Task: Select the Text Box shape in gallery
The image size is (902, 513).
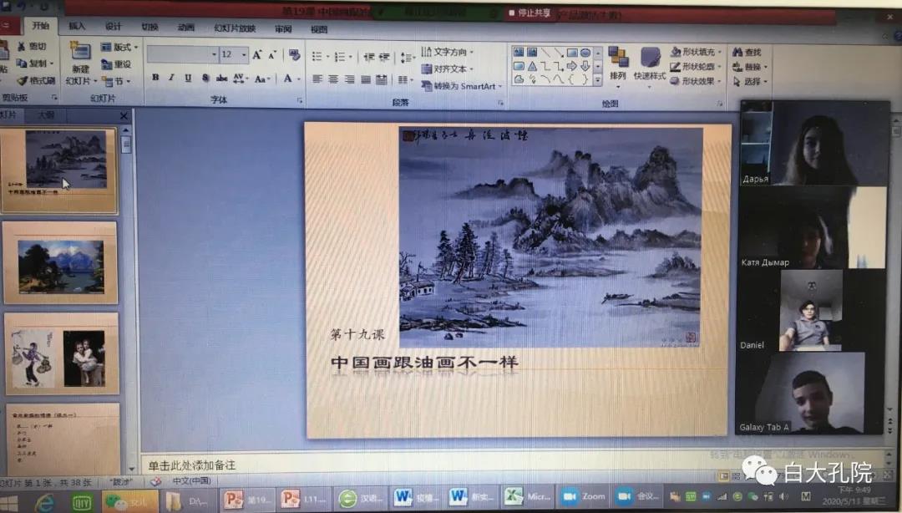Action: coord(519,53)
